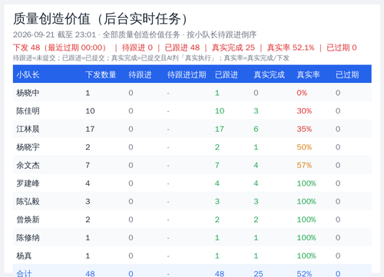Click the 真实完成 column header

269,74
